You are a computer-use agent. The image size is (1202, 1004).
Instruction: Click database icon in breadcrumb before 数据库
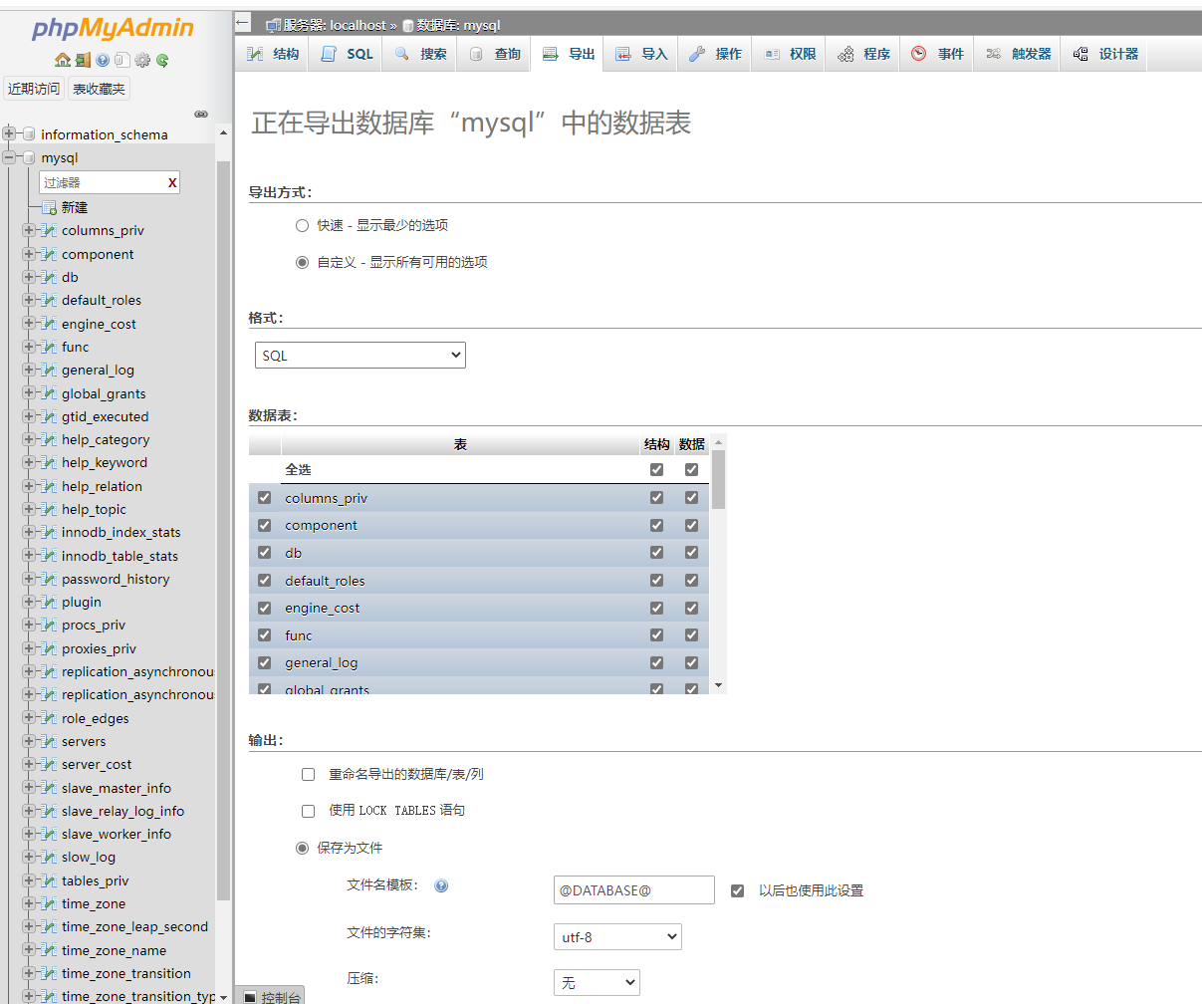[x=408, y=25]
